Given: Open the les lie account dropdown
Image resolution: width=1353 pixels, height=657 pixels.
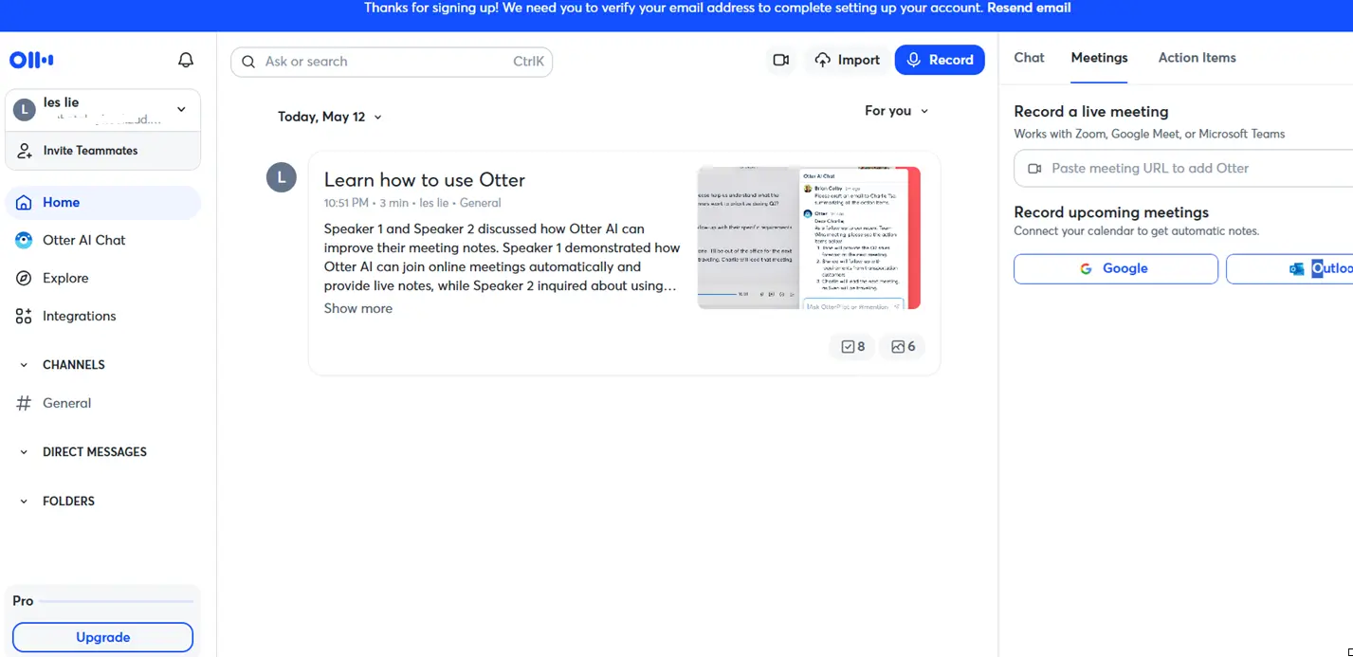Looking at the screenshot, I should (x=102, y=110).
